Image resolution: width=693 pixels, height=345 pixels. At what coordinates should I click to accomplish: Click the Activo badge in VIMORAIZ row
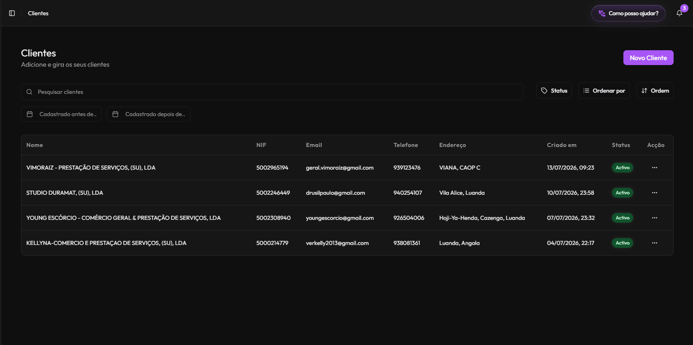(x=623, y=168)
